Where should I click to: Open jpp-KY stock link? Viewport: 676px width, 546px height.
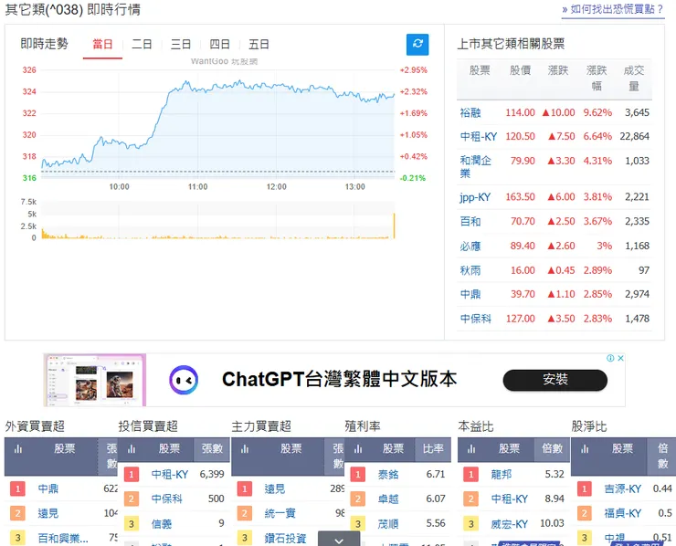point(475,197)
